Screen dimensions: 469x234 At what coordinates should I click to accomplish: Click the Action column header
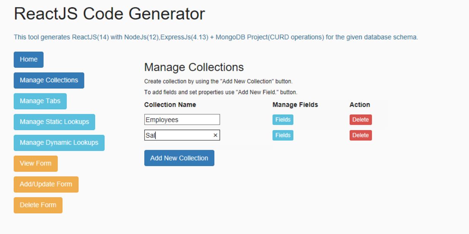click(360, 105)
